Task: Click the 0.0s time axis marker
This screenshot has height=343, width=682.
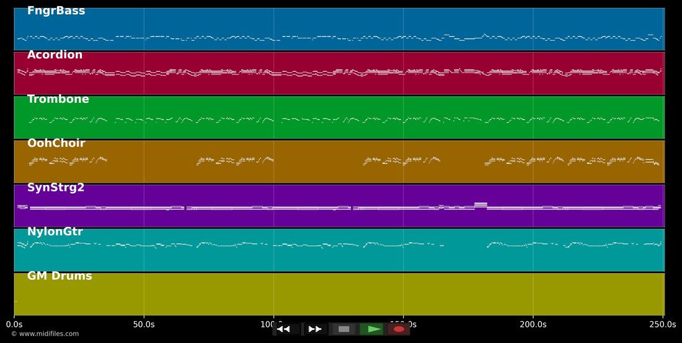Action: [14, 324]
